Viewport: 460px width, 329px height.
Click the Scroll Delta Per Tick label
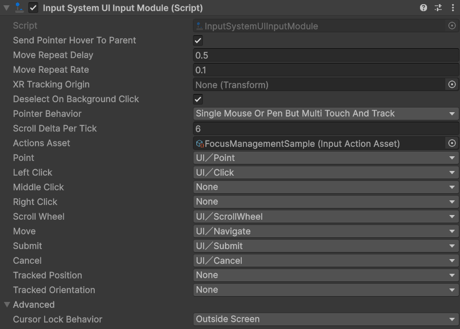(x=55, y=128)
